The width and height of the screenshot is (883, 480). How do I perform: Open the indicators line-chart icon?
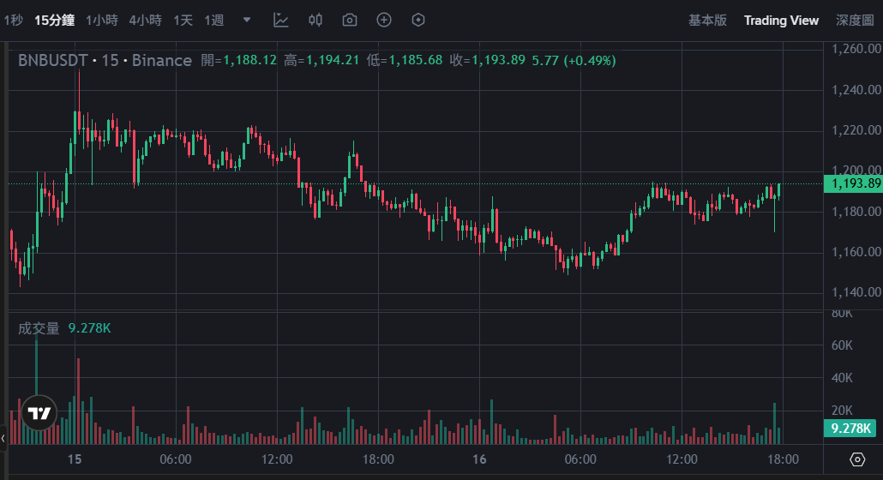click(x=281, y=20)
